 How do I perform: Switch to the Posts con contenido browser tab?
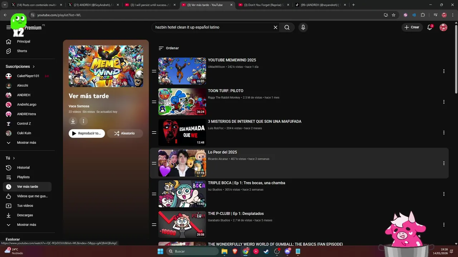[36, 5]
